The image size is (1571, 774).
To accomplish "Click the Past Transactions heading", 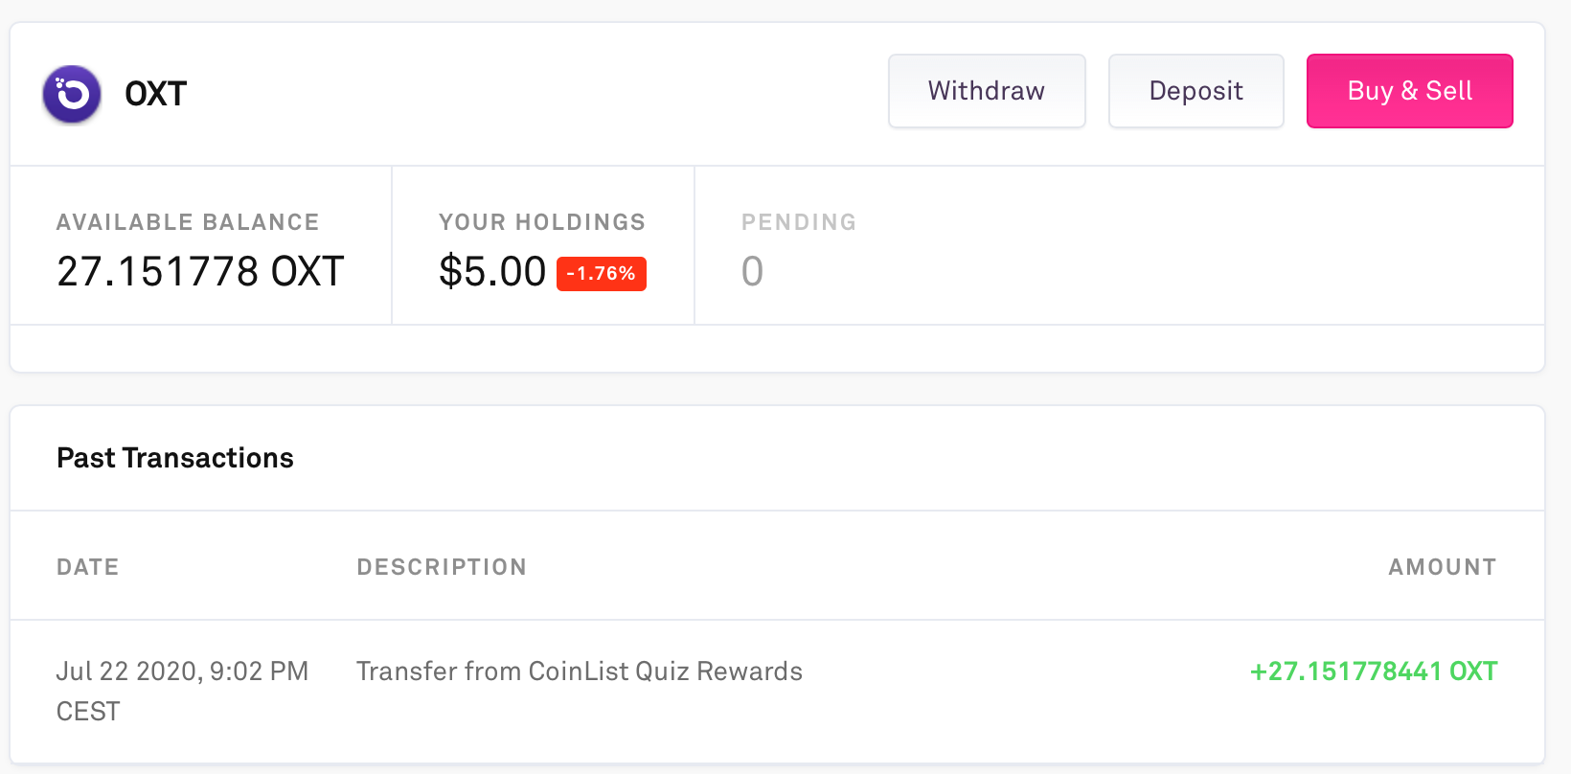I will coord(175,458).
